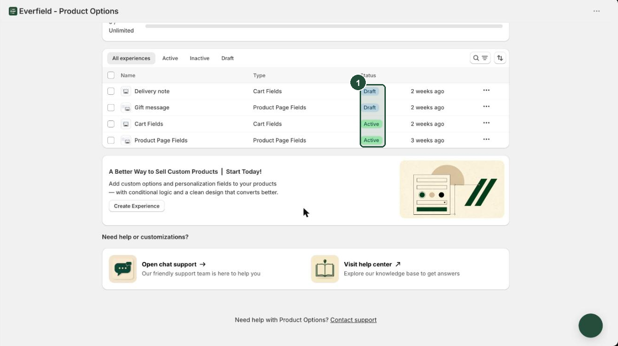Click the Create Experience button
The image size is (618, 346).
click(x=137, y=206)
